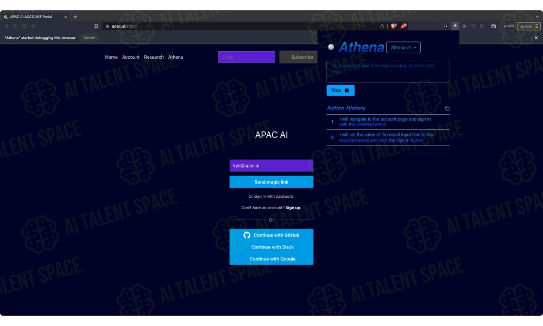Click the share icon in the address bar
The image size is (543, 326).
[382, 26]
